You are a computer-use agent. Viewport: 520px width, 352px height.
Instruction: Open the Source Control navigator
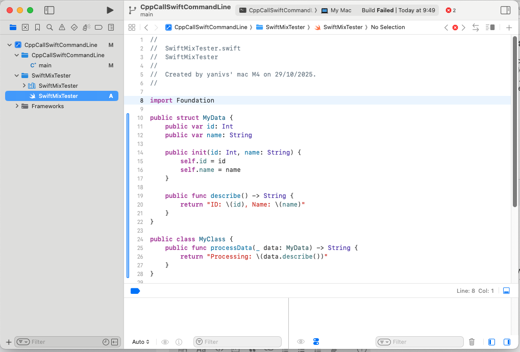(x=25, y=27)
